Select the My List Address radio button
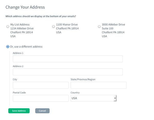The height and width of the screenshot is (120, 154). [x=8, y=27]
